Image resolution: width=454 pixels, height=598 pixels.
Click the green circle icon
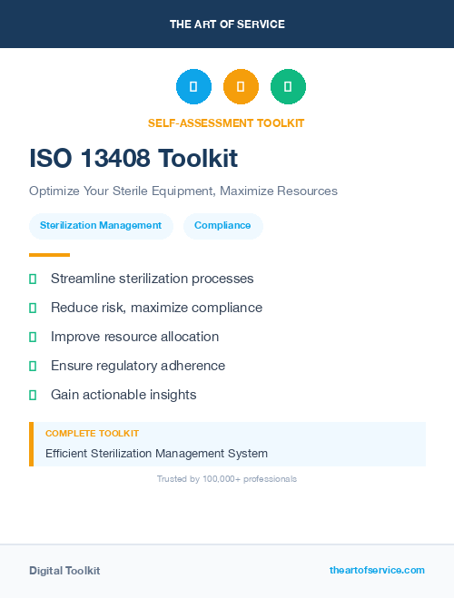pos(288,86)
